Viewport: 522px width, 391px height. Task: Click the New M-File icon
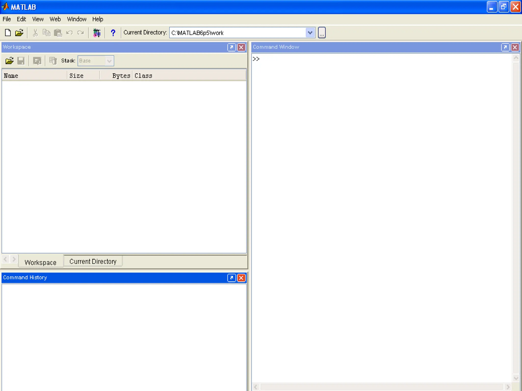pos(8,33)
